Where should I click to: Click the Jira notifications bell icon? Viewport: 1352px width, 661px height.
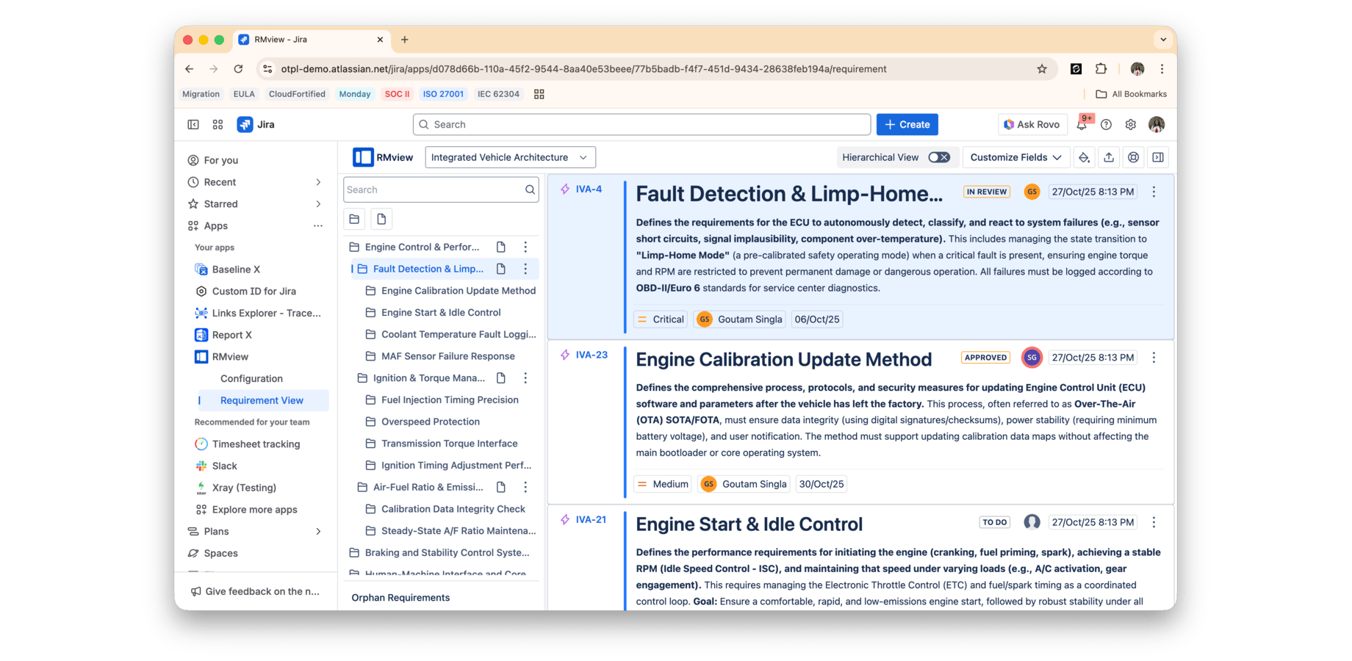[1082, 124]
